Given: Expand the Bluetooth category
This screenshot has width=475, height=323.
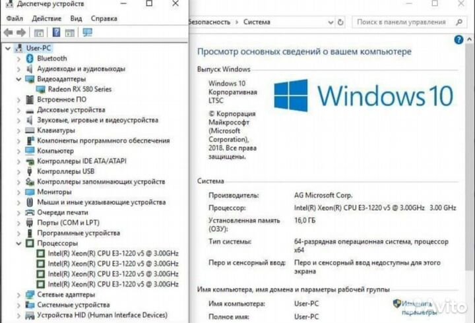Looking at the screenshot, I should pos(18,59).
